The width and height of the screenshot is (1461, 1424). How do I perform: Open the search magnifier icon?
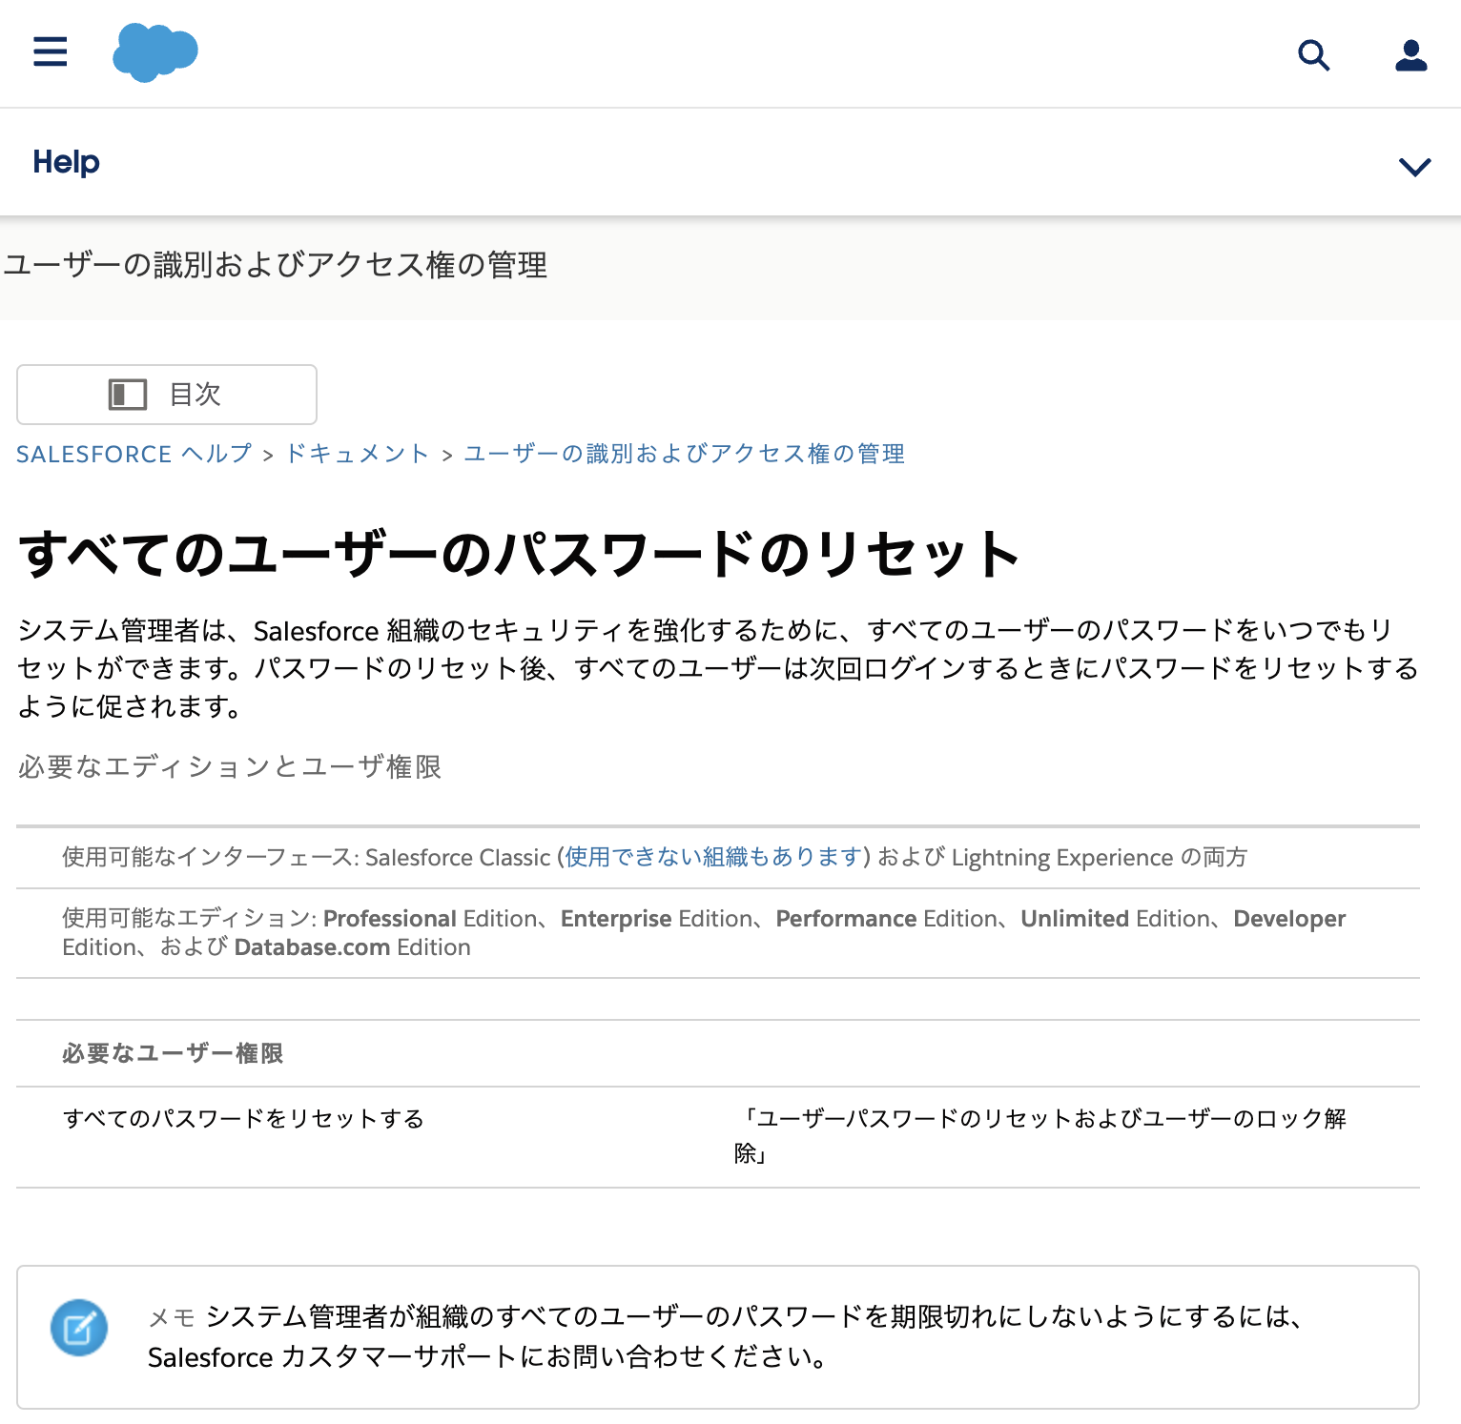(1314, 55)
